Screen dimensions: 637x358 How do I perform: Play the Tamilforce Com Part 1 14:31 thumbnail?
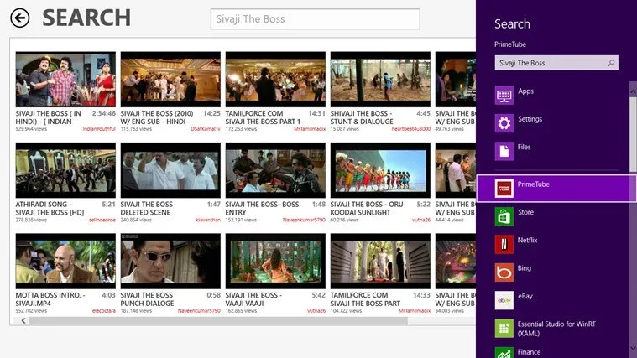[x=275, y=79]
